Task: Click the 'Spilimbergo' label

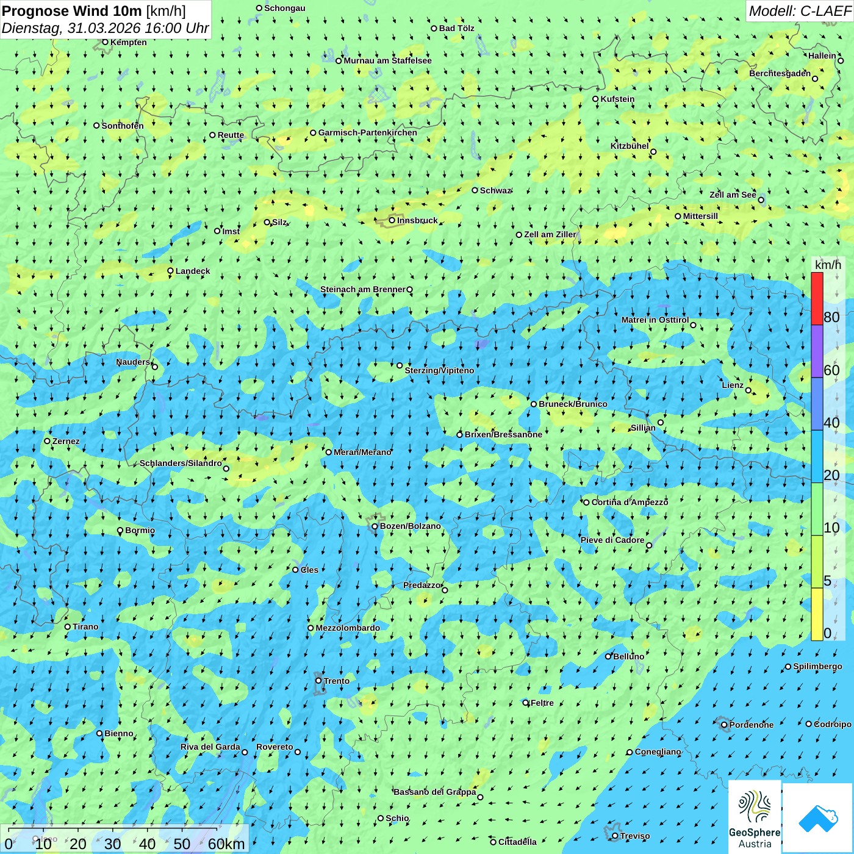Action: pos(817,666)
